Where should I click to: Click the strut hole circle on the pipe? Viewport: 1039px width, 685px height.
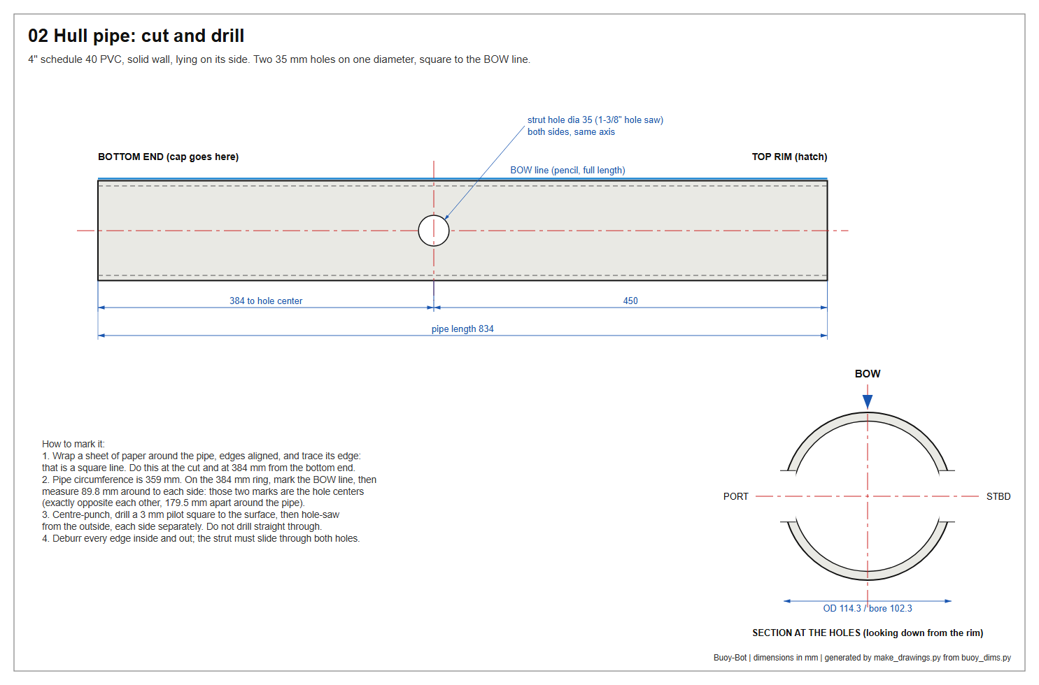434,231
